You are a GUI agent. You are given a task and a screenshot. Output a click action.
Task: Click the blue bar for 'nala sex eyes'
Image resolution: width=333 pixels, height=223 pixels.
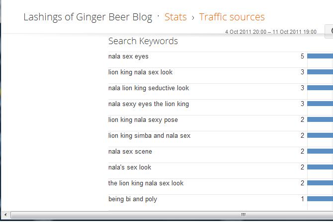[320, 56]
